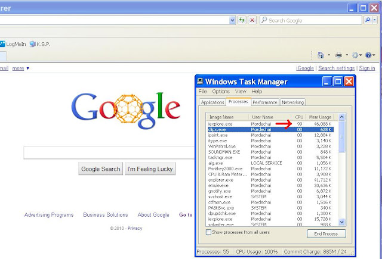Image resolution: width=382 pixels, height=259 pixels.
Task: Click the Print icon in command bar
Action: pos(338,55)
